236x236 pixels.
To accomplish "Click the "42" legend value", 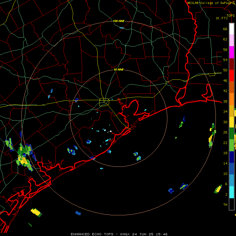I will pyautogui.click(x=225, y=91).
